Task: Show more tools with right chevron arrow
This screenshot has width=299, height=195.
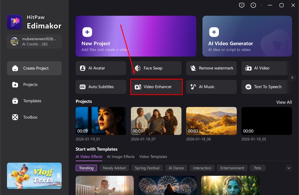Action: pos(292,78)
